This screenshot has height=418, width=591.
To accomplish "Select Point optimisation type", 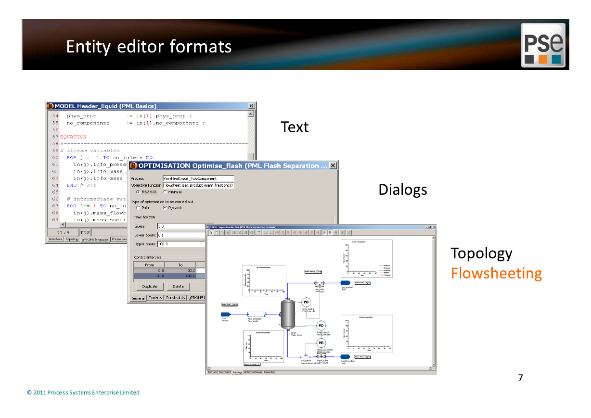I will coord(138,208).
